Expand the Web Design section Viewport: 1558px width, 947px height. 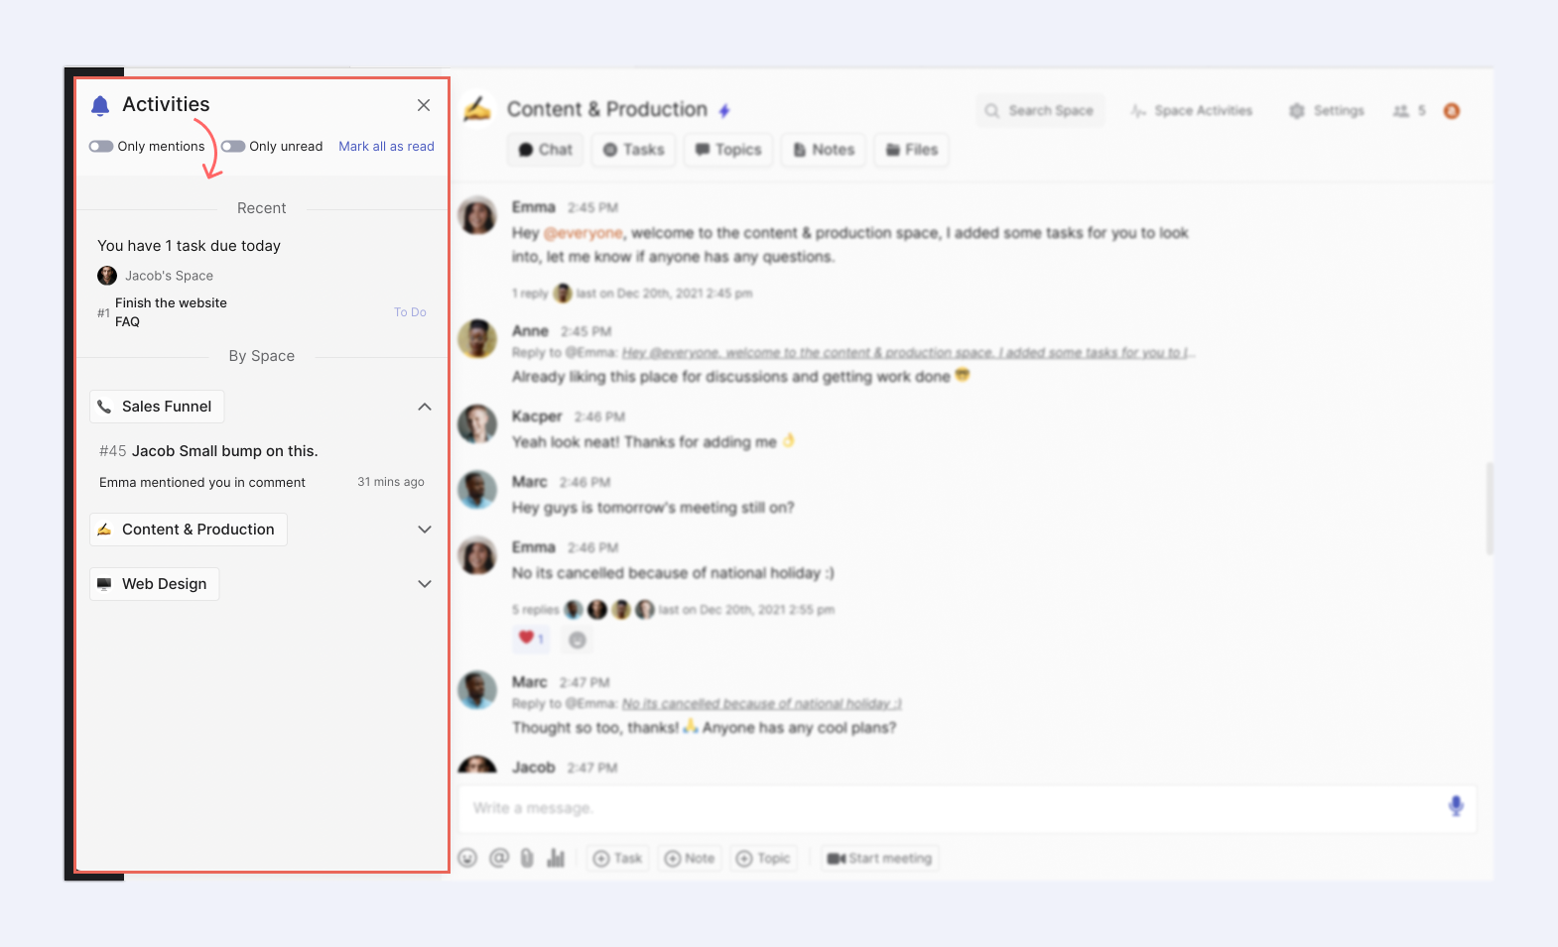425,584
